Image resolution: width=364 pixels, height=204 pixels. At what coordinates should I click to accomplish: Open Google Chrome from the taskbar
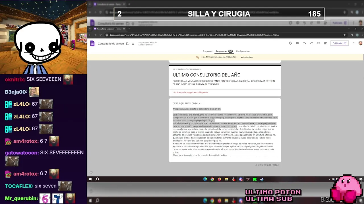click(x=212, y=179)
